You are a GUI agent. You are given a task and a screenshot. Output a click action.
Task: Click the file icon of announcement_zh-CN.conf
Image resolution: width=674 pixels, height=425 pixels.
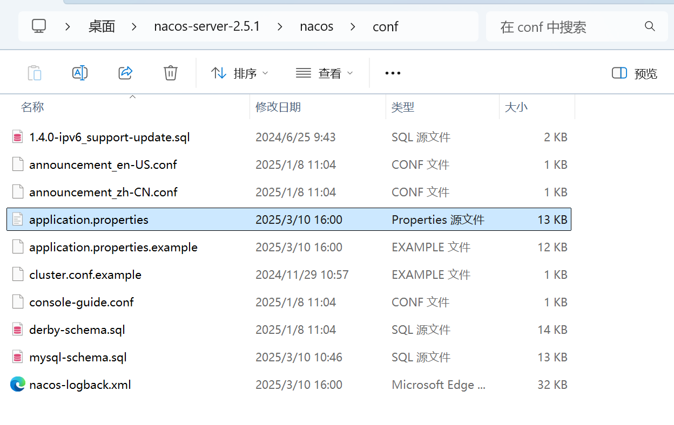pyautogui.click(x=18, y=192)
